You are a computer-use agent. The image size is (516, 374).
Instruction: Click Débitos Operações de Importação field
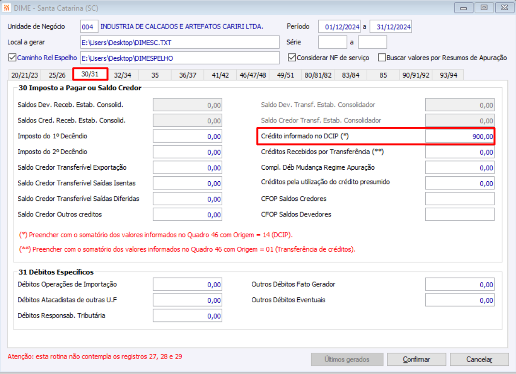pos(187,285)
